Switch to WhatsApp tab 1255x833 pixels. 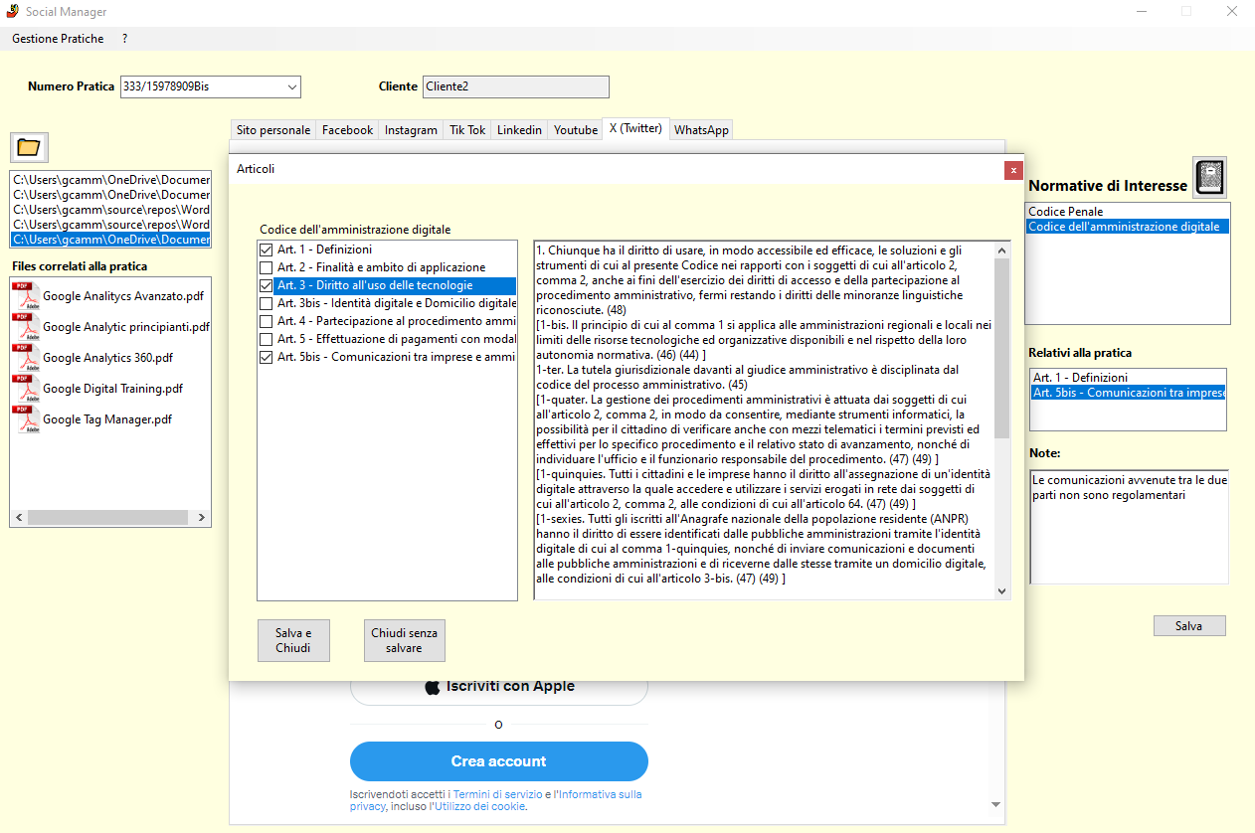coord(701,130)
